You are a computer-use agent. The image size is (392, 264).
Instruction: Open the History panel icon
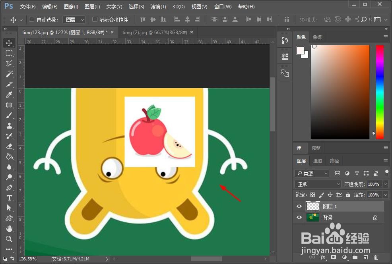pyautogui.click(x=285, y=40)
